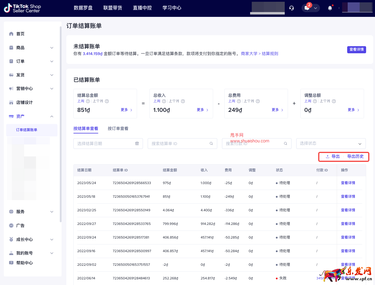Click the magnifier icon in 搜索结算单 ID field
Screen dimensions: 375x285
coord(211,143)
